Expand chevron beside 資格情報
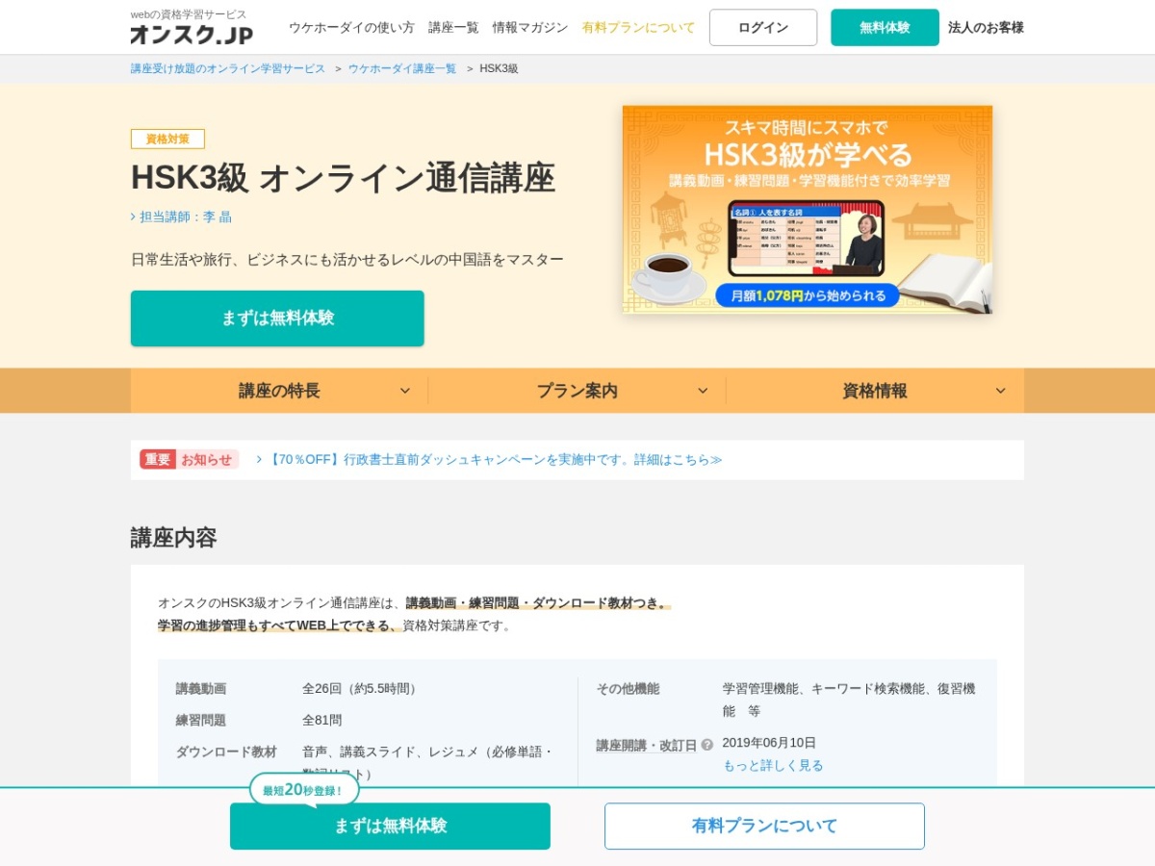Screen dimensions: 1155x866 click(x=1000, y=391)
